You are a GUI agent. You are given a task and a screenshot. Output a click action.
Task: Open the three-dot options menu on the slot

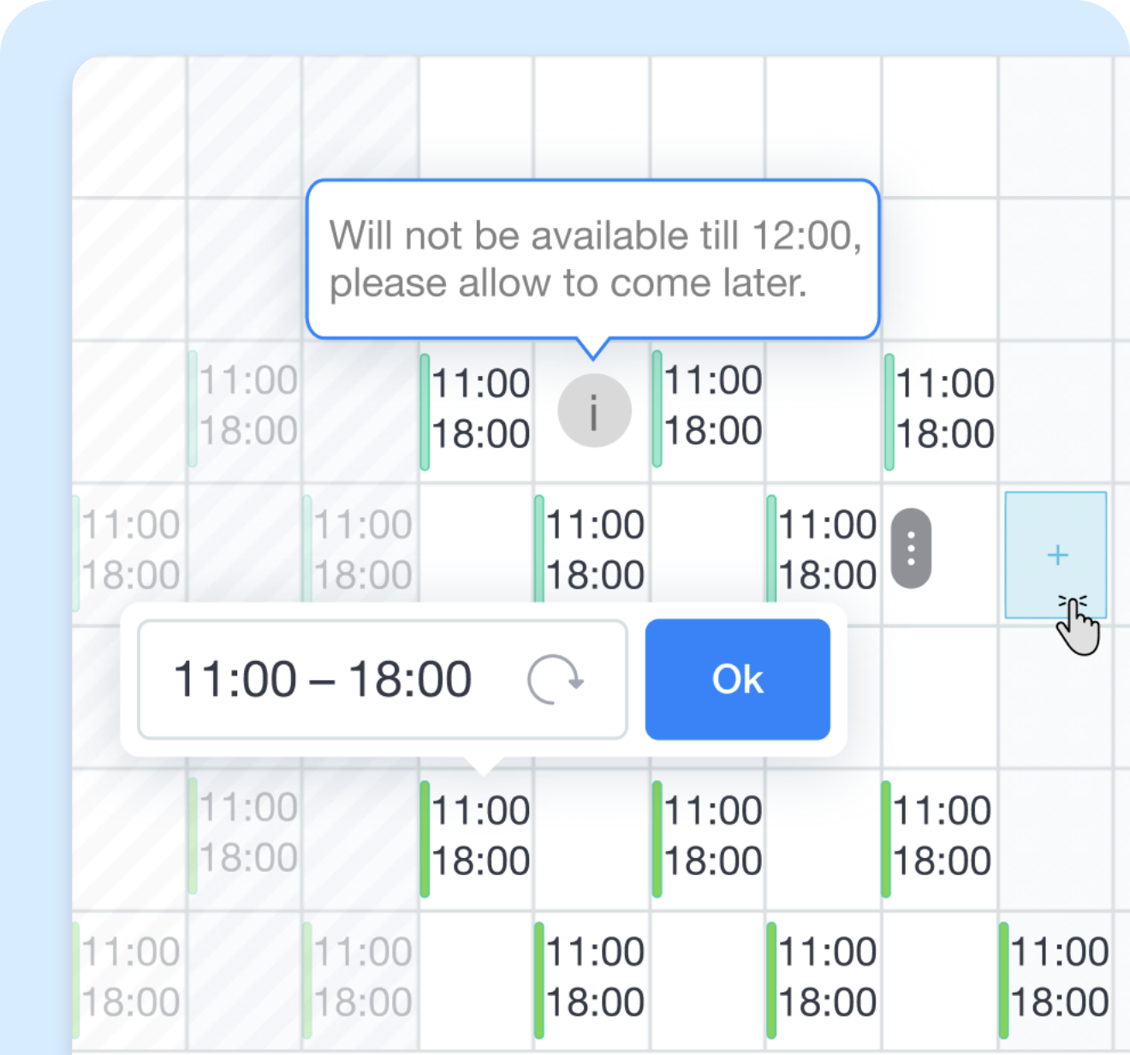click(910, 548)
